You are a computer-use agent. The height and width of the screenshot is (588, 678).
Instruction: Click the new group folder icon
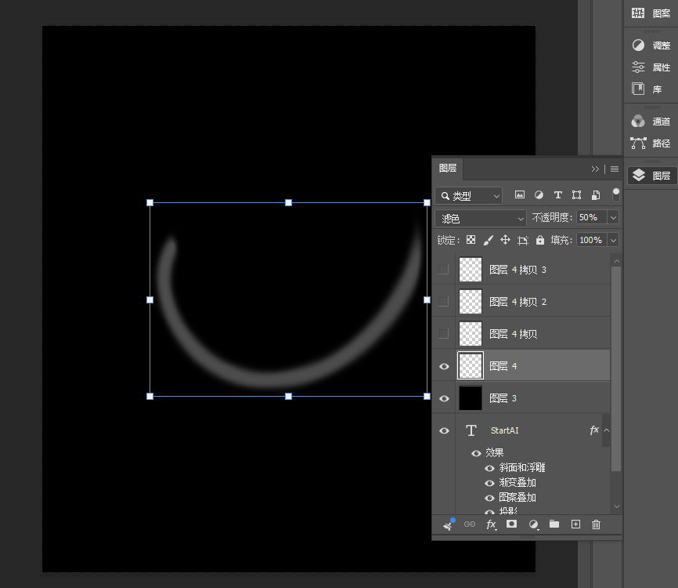(554, 524)
